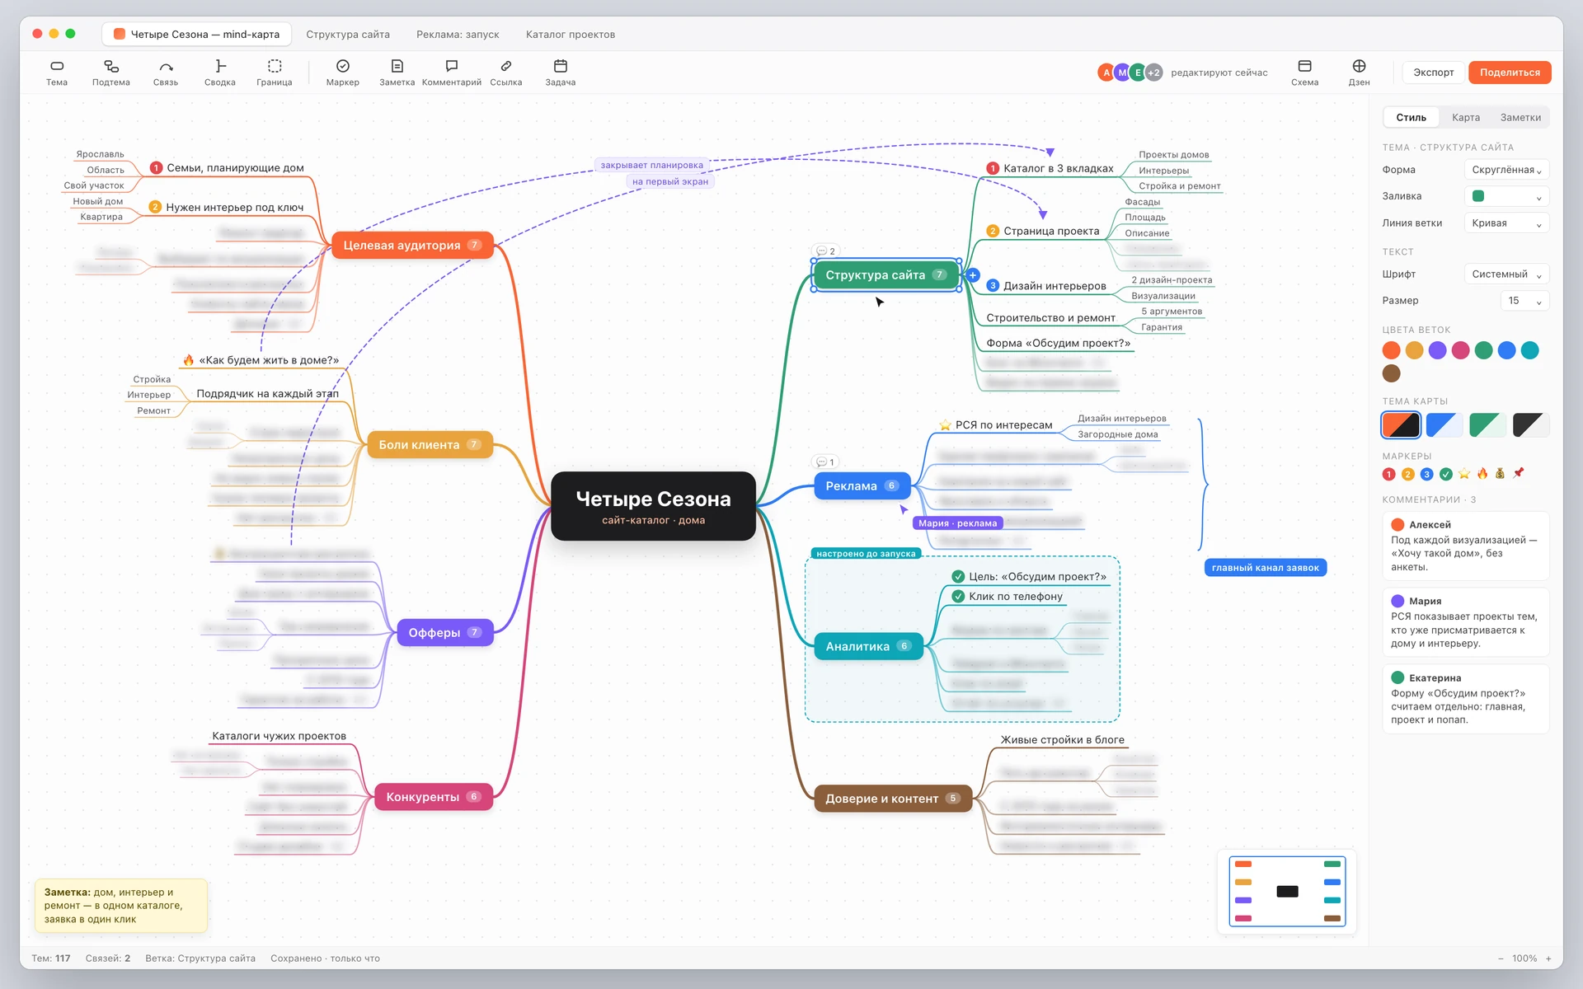Switch to Схема outline view
The image size is (1583, 989).
coord(1305,73)
